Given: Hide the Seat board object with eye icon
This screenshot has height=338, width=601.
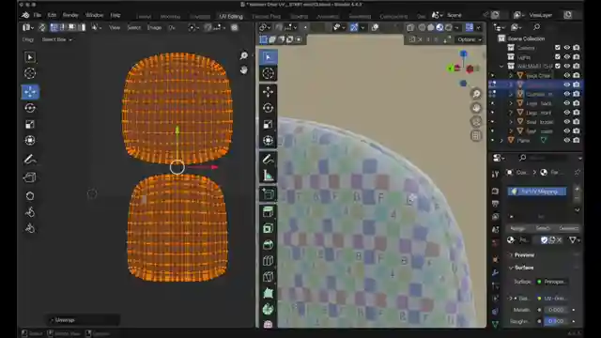Looking at the screenshot, I should click(x=567, y=121).
